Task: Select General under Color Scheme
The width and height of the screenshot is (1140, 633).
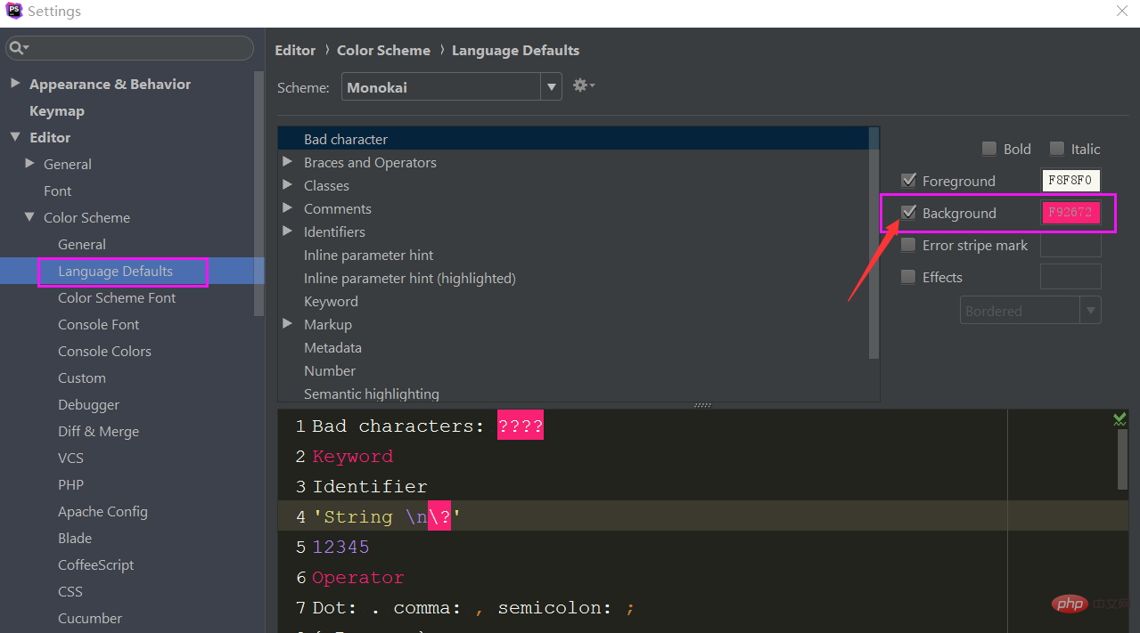Action: click(82, 244)
